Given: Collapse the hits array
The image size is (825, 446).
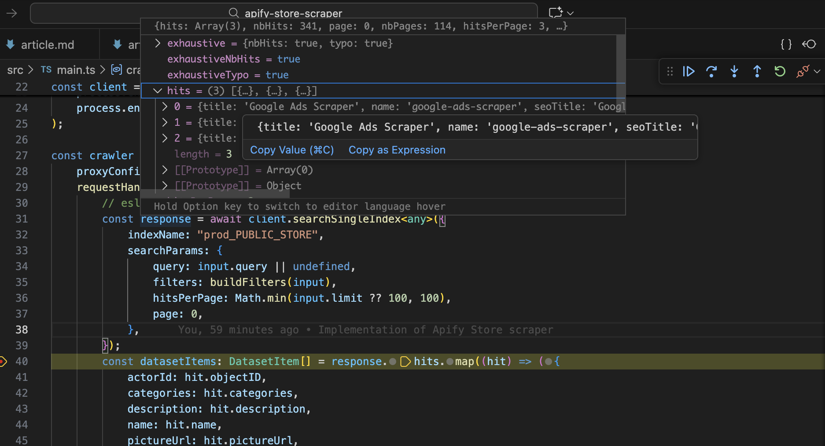Looking at the screenshot, I should 158,91.
